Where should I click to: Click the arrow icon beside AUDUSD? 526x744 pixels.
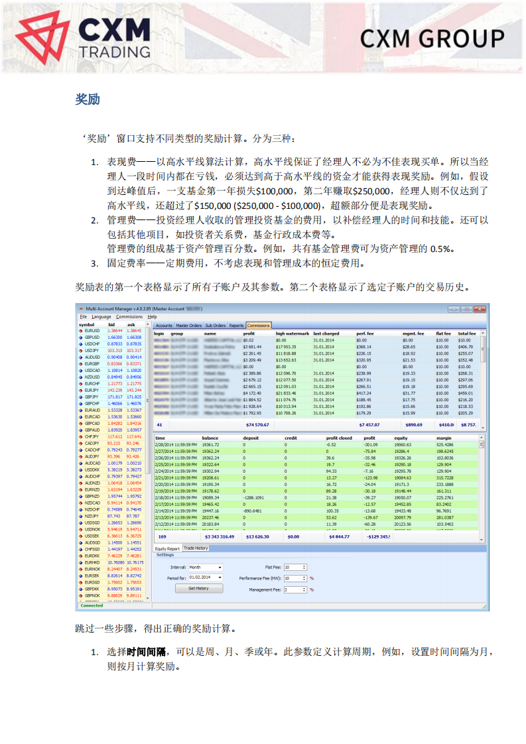81,357
